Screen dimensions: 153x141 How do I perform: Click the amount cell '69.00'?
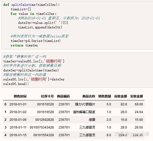coord(139,104)
